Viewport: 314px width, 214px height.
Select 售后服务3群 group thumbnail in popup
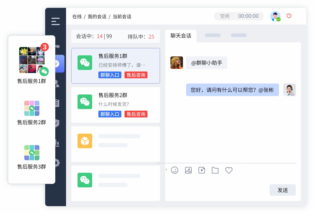coord(32,153)
